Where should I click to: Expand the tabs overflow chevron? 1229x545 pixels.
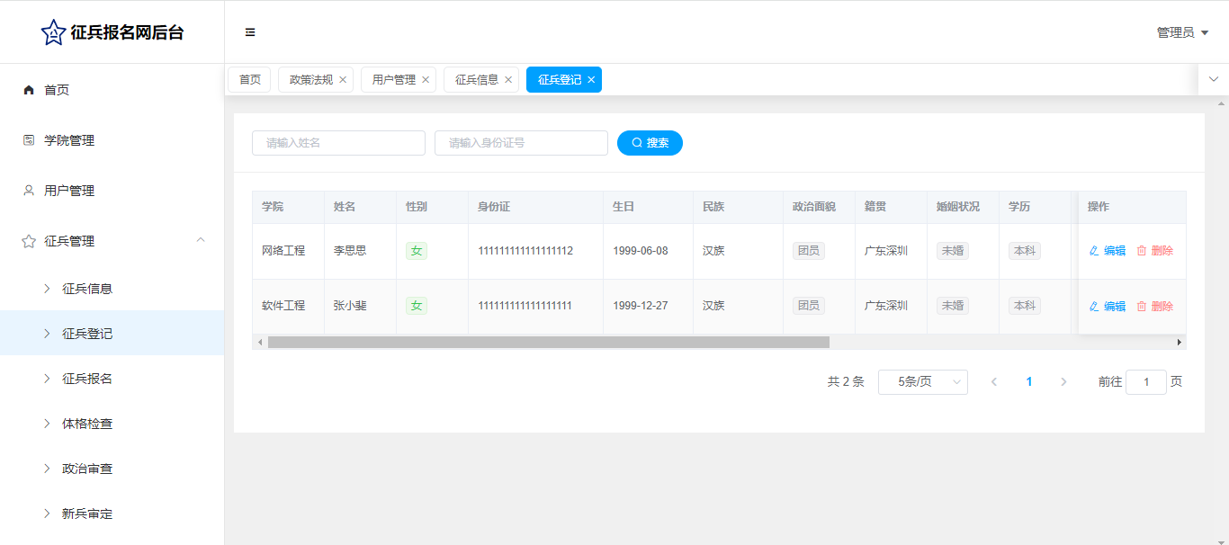click(1213, 79)
